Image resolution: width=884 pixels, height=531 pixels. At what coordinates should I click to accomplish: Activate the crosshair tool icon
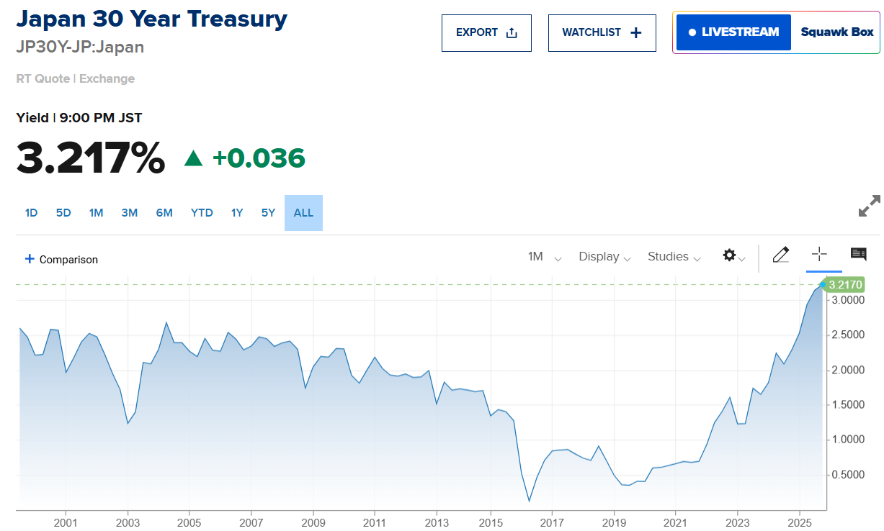(819, 254)
